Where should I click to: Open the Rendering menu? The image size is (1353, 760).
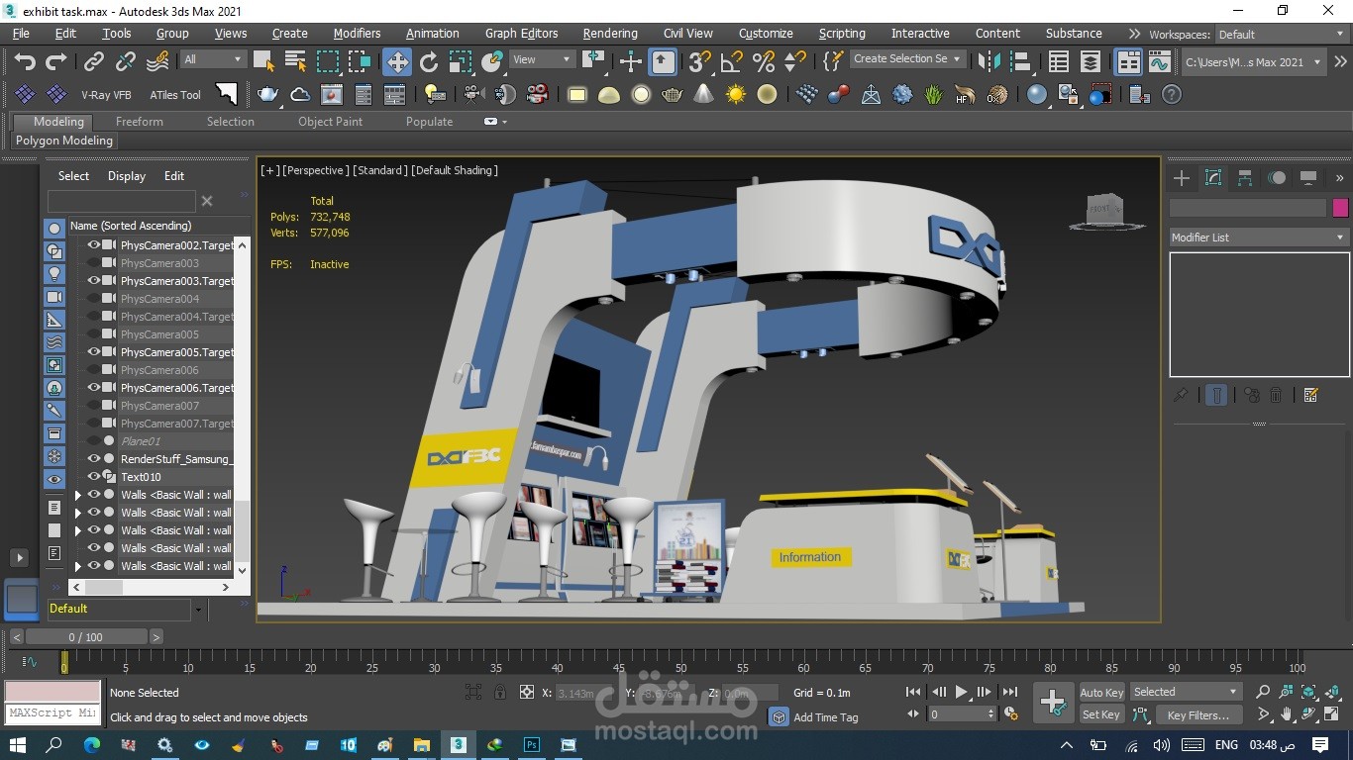tap(610, 33)
